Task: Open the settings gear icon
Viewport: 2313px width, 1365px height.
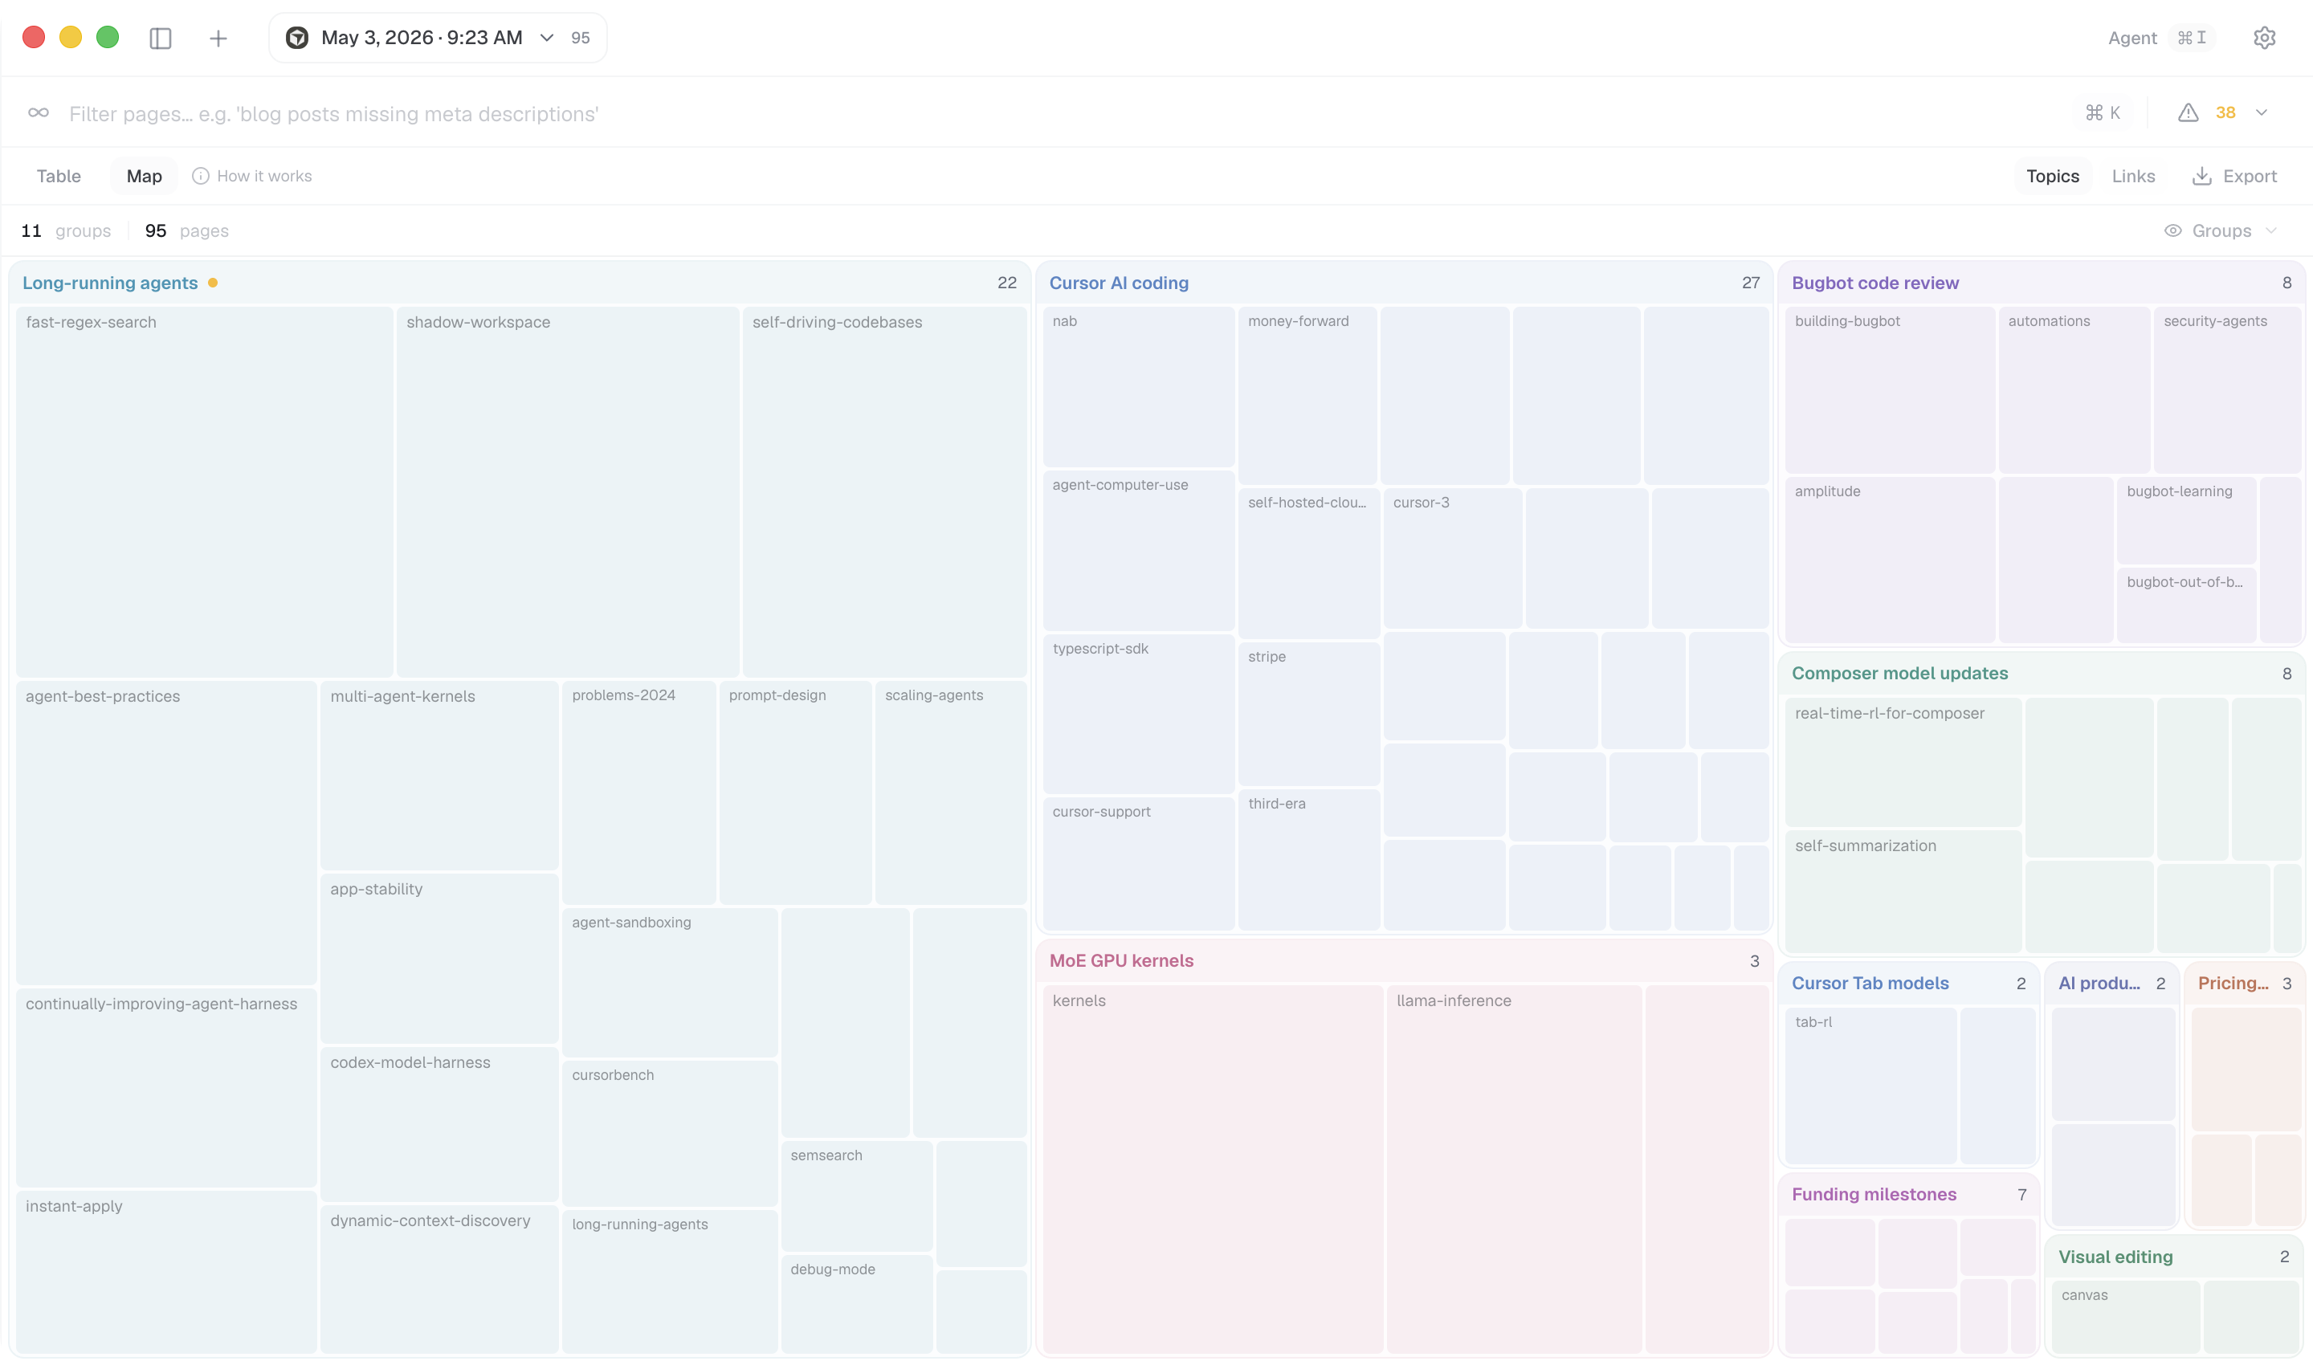Action: click(2264, 38)
